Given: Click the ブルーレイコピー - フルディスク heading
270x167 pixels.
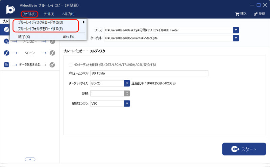Looking at the screenshot, I should pyautogui.click(x=84, y=51).
